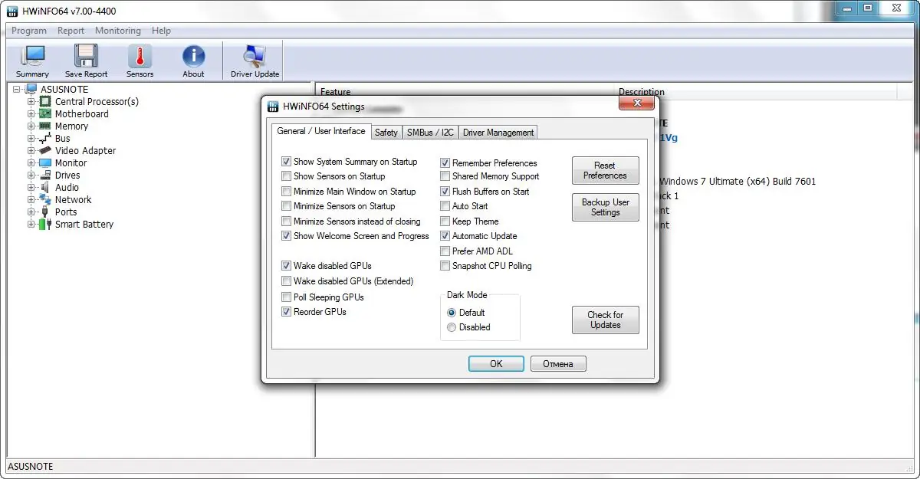Enable Shared Memory Support
This screenshot has height=479, width=920.
point(445,176)
